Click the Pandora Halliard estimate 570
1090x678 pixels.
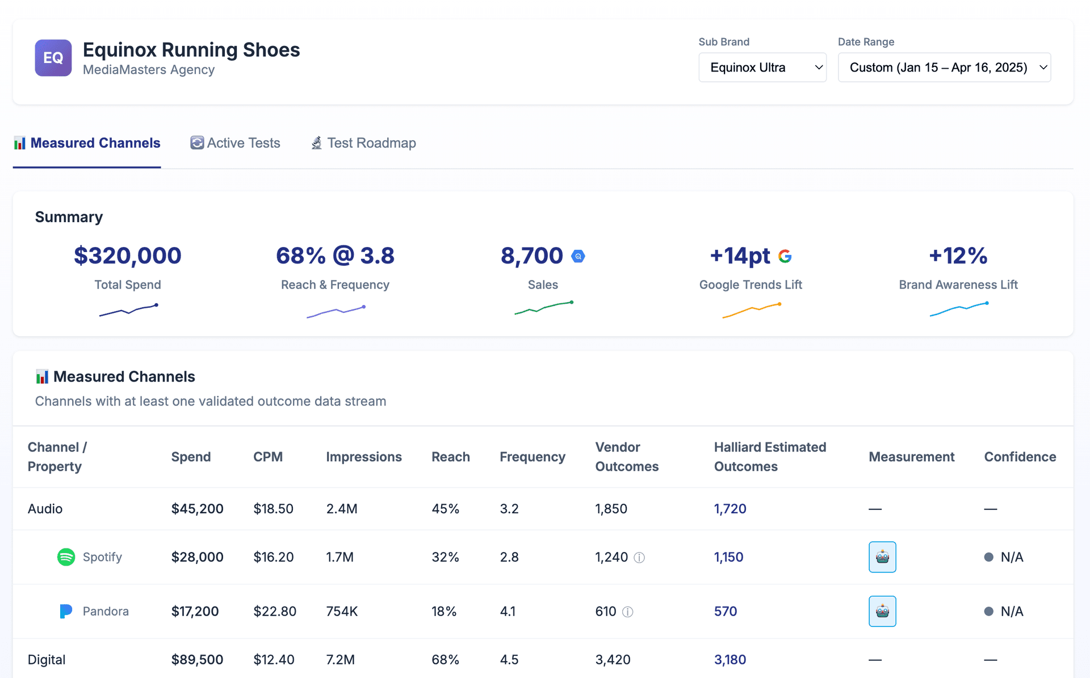tap(726, 612)
